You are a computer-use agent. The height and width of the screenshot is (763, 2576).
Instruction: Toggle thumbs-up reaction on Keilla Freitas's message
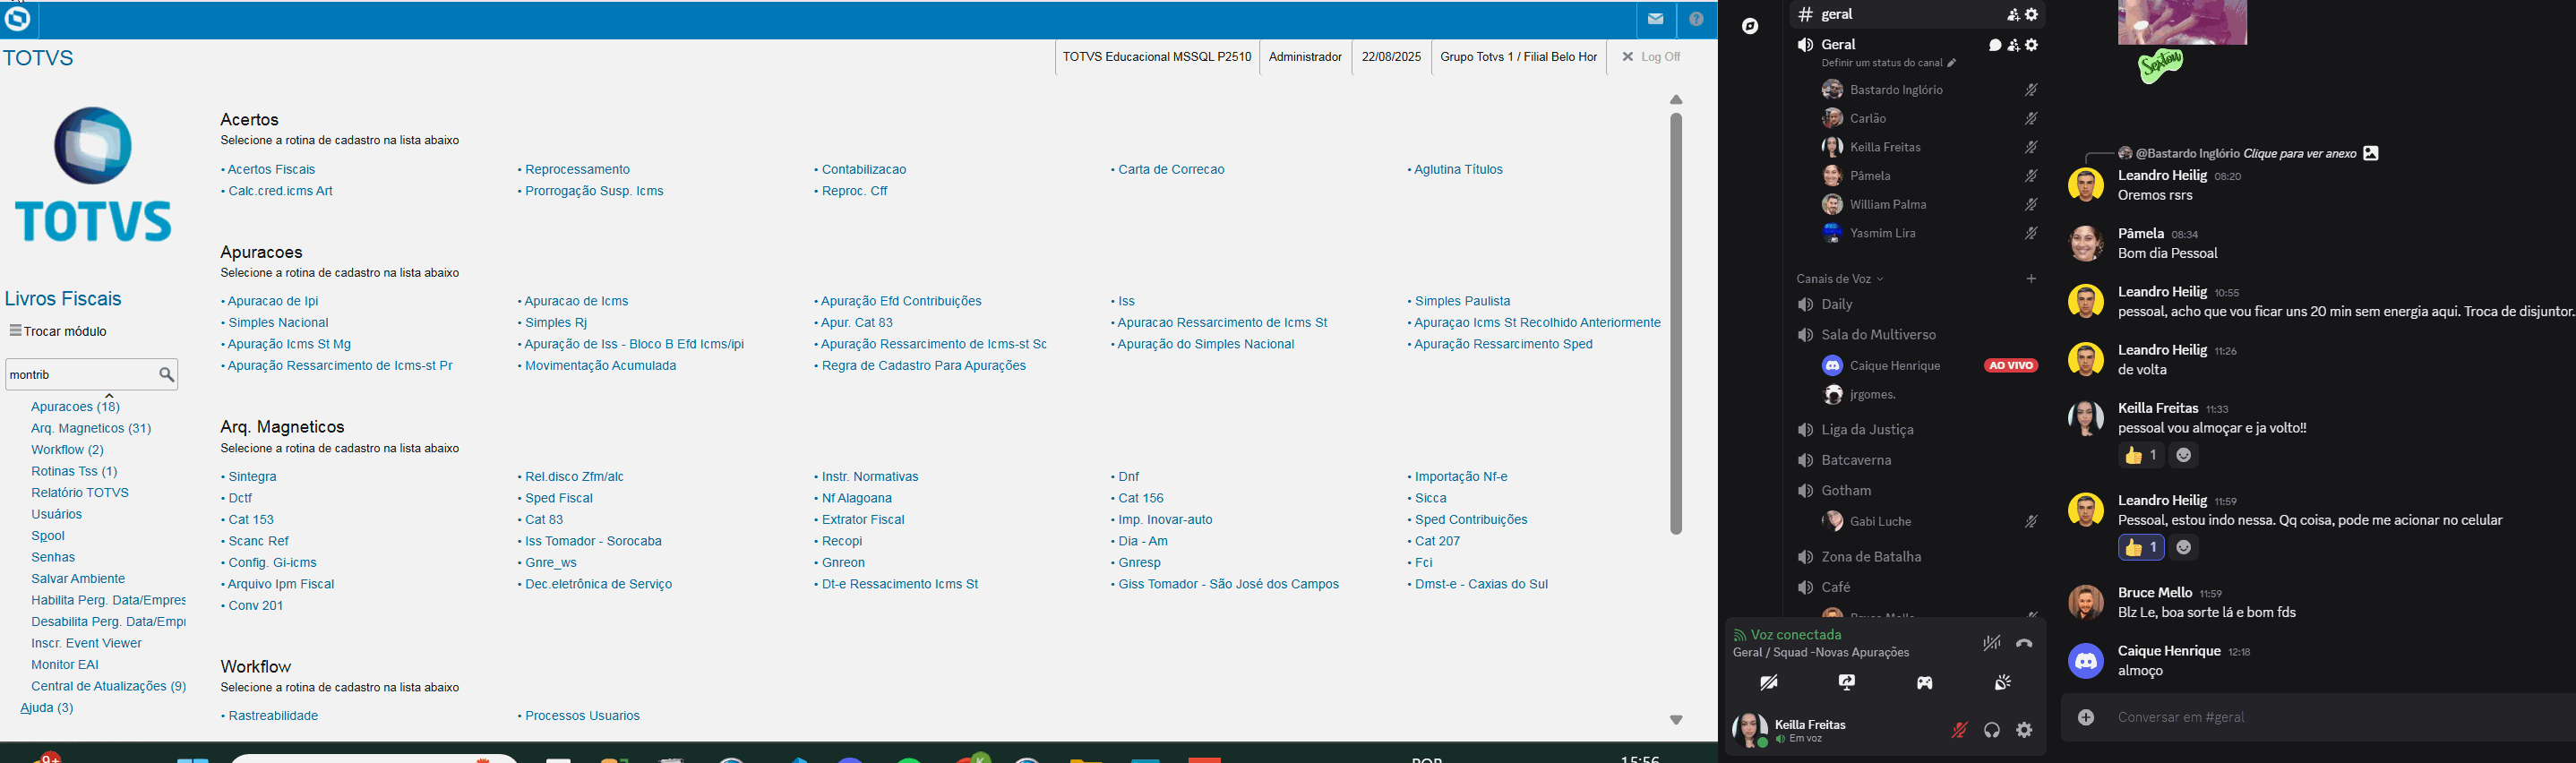(x=2141, y=456)
